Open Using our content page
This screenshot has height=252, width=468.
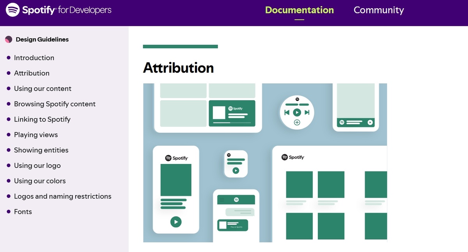[x=43, y=88]
